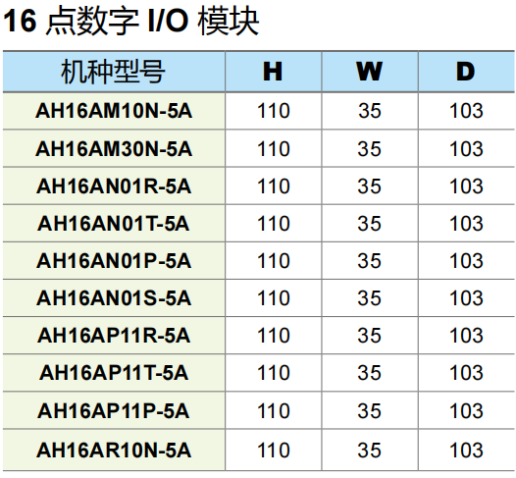Select the AH16AP11R-5A row label
516x478 pixels.
pyautogui.click(x=114, y=336)
